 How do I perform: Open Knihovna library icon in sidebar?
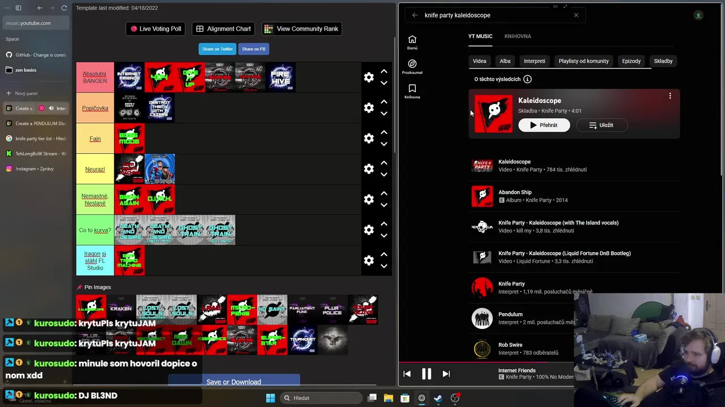pyautogui.click(x=412, y=91)
